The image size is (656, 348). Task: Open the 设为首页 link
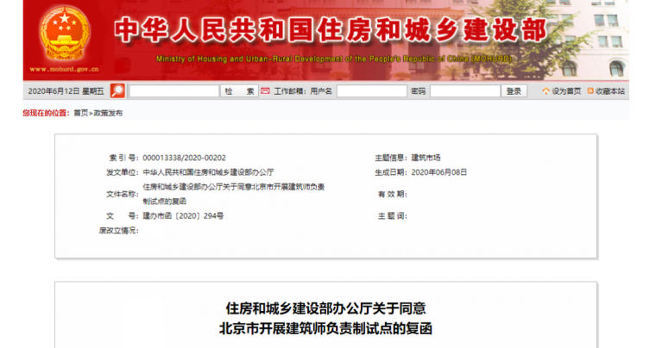point(566,91)
